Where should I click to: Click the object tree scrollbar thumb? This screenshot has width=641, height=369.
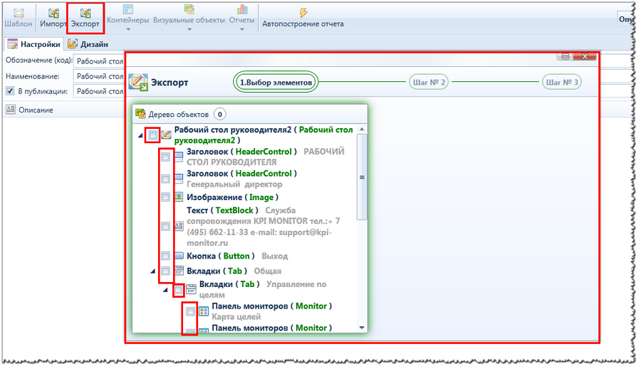tap(362, 177)
